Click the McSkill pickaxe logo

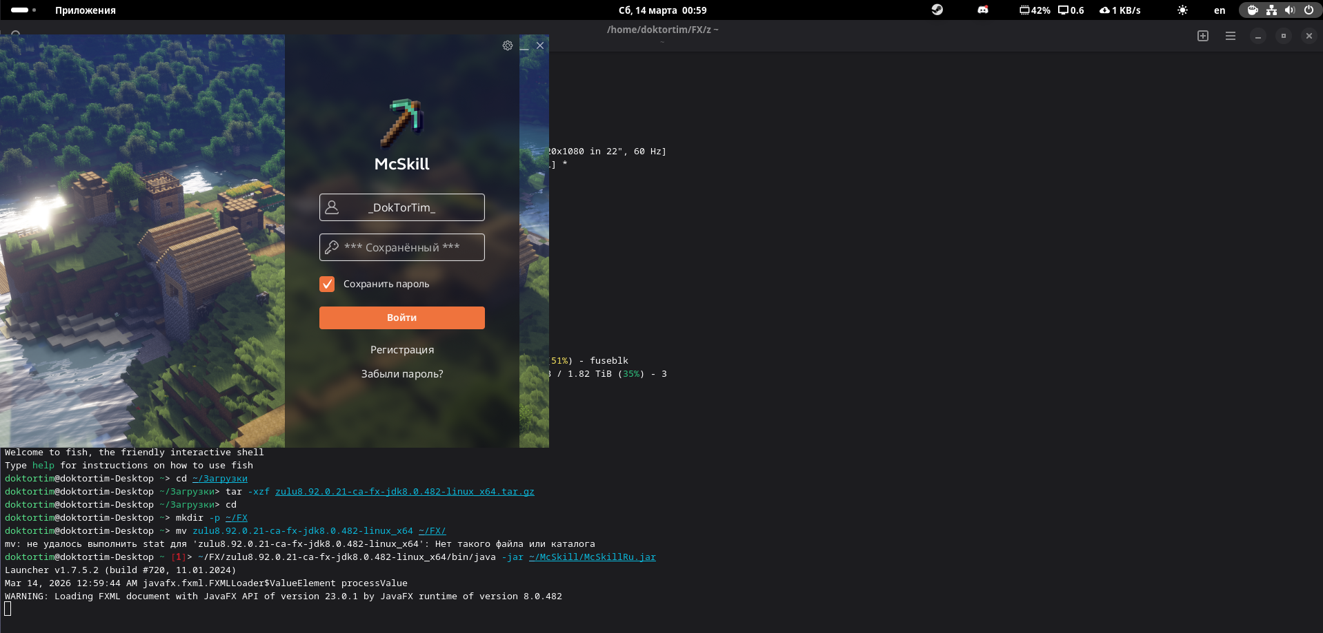tap(402, 123)
